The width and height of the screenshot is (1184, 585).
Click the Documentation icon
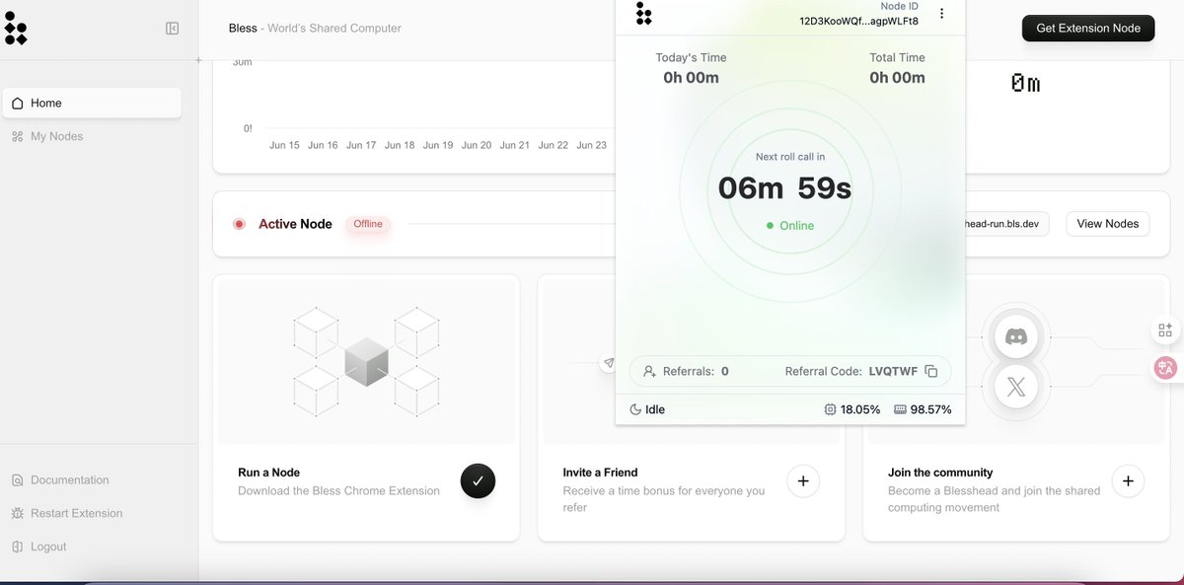[x=17, y=480]
